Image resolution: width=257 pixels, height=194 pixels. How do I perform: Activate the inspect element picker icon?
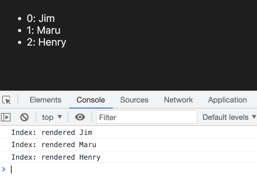(x=7, y=100)
